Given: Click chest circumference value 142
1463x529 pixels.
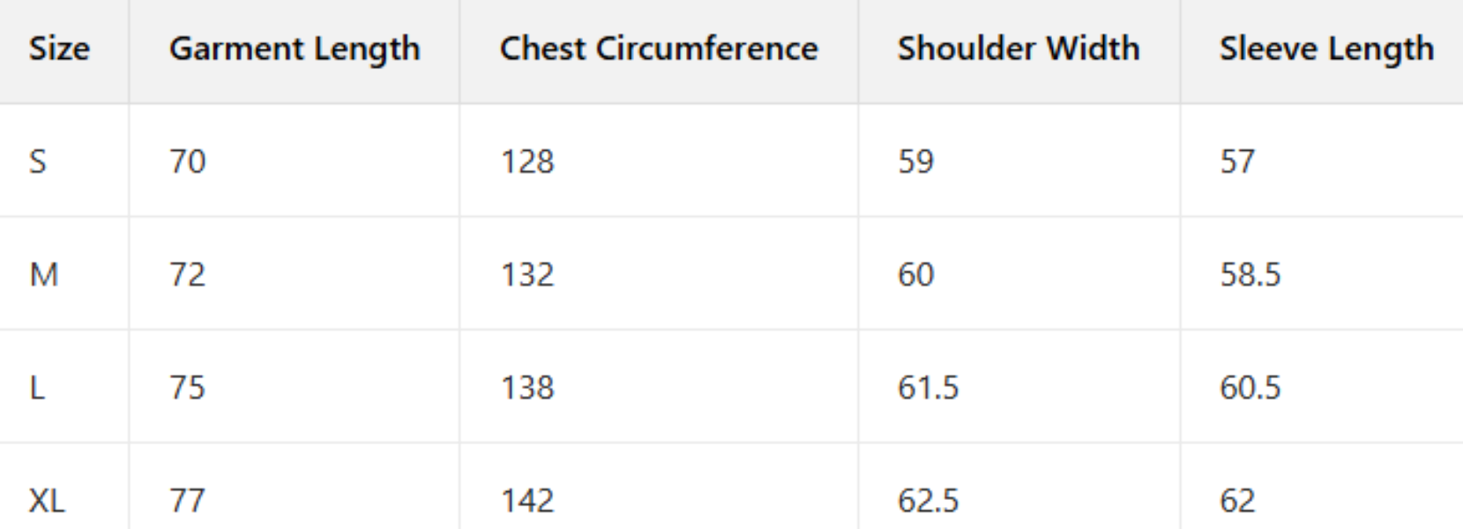Looking at the screenshot, I should tap(527, 501).
